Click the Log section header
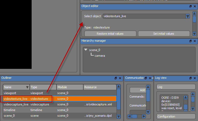This screenshot has width=198, height=121. (x=176, y=87)
